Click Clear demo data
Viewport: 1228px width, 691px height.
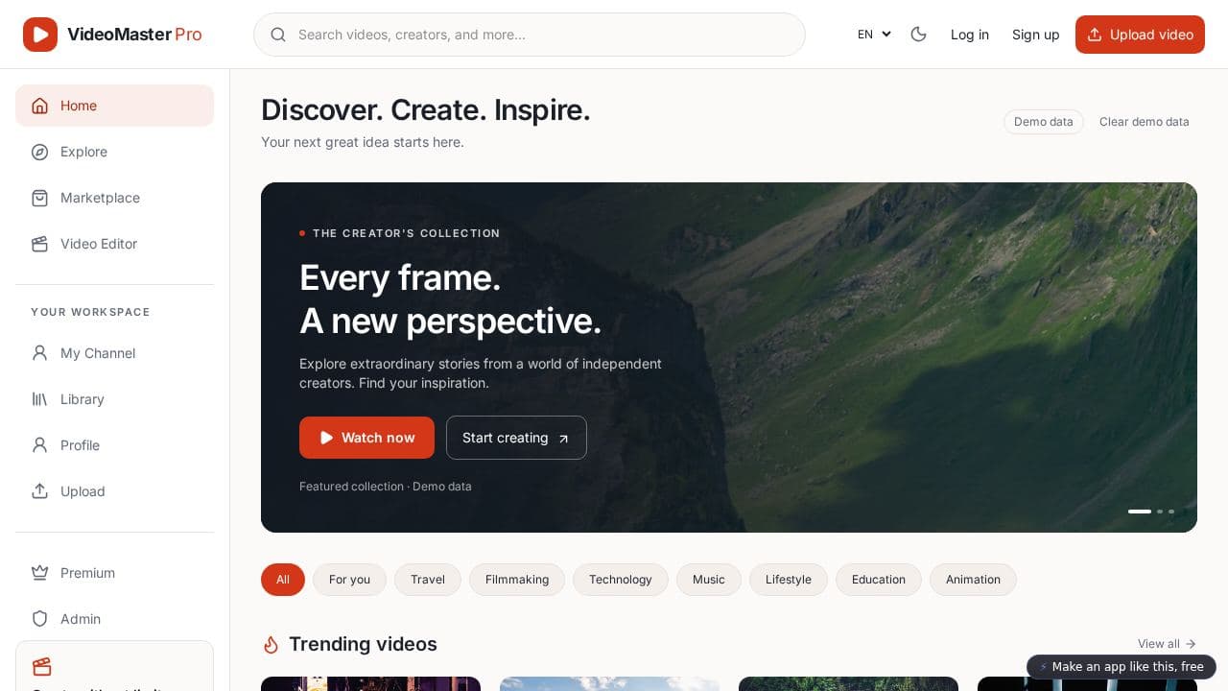pos(1145,122)
